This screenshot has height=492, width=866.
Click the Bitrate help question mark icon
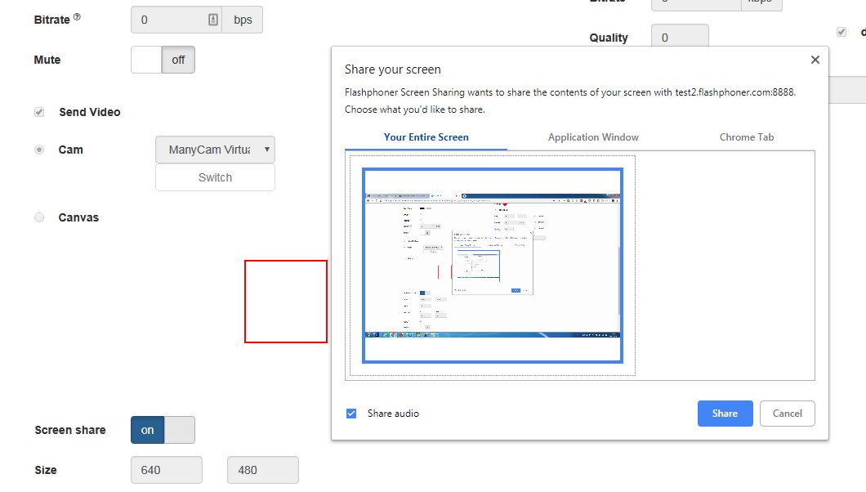[x=77, y=16]
